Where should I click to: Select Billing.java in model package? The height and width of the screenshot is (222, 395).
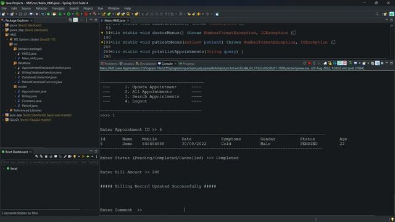[x=29, y=96]
